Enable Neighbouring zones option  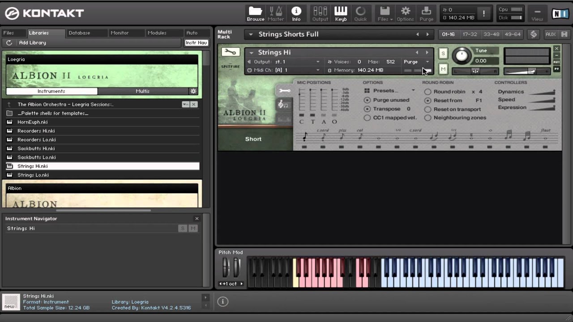point(428,118)
